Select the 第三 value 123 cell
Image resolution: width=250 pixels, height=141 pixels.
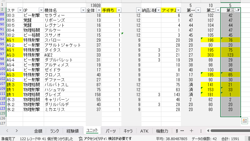pos(230,55)
